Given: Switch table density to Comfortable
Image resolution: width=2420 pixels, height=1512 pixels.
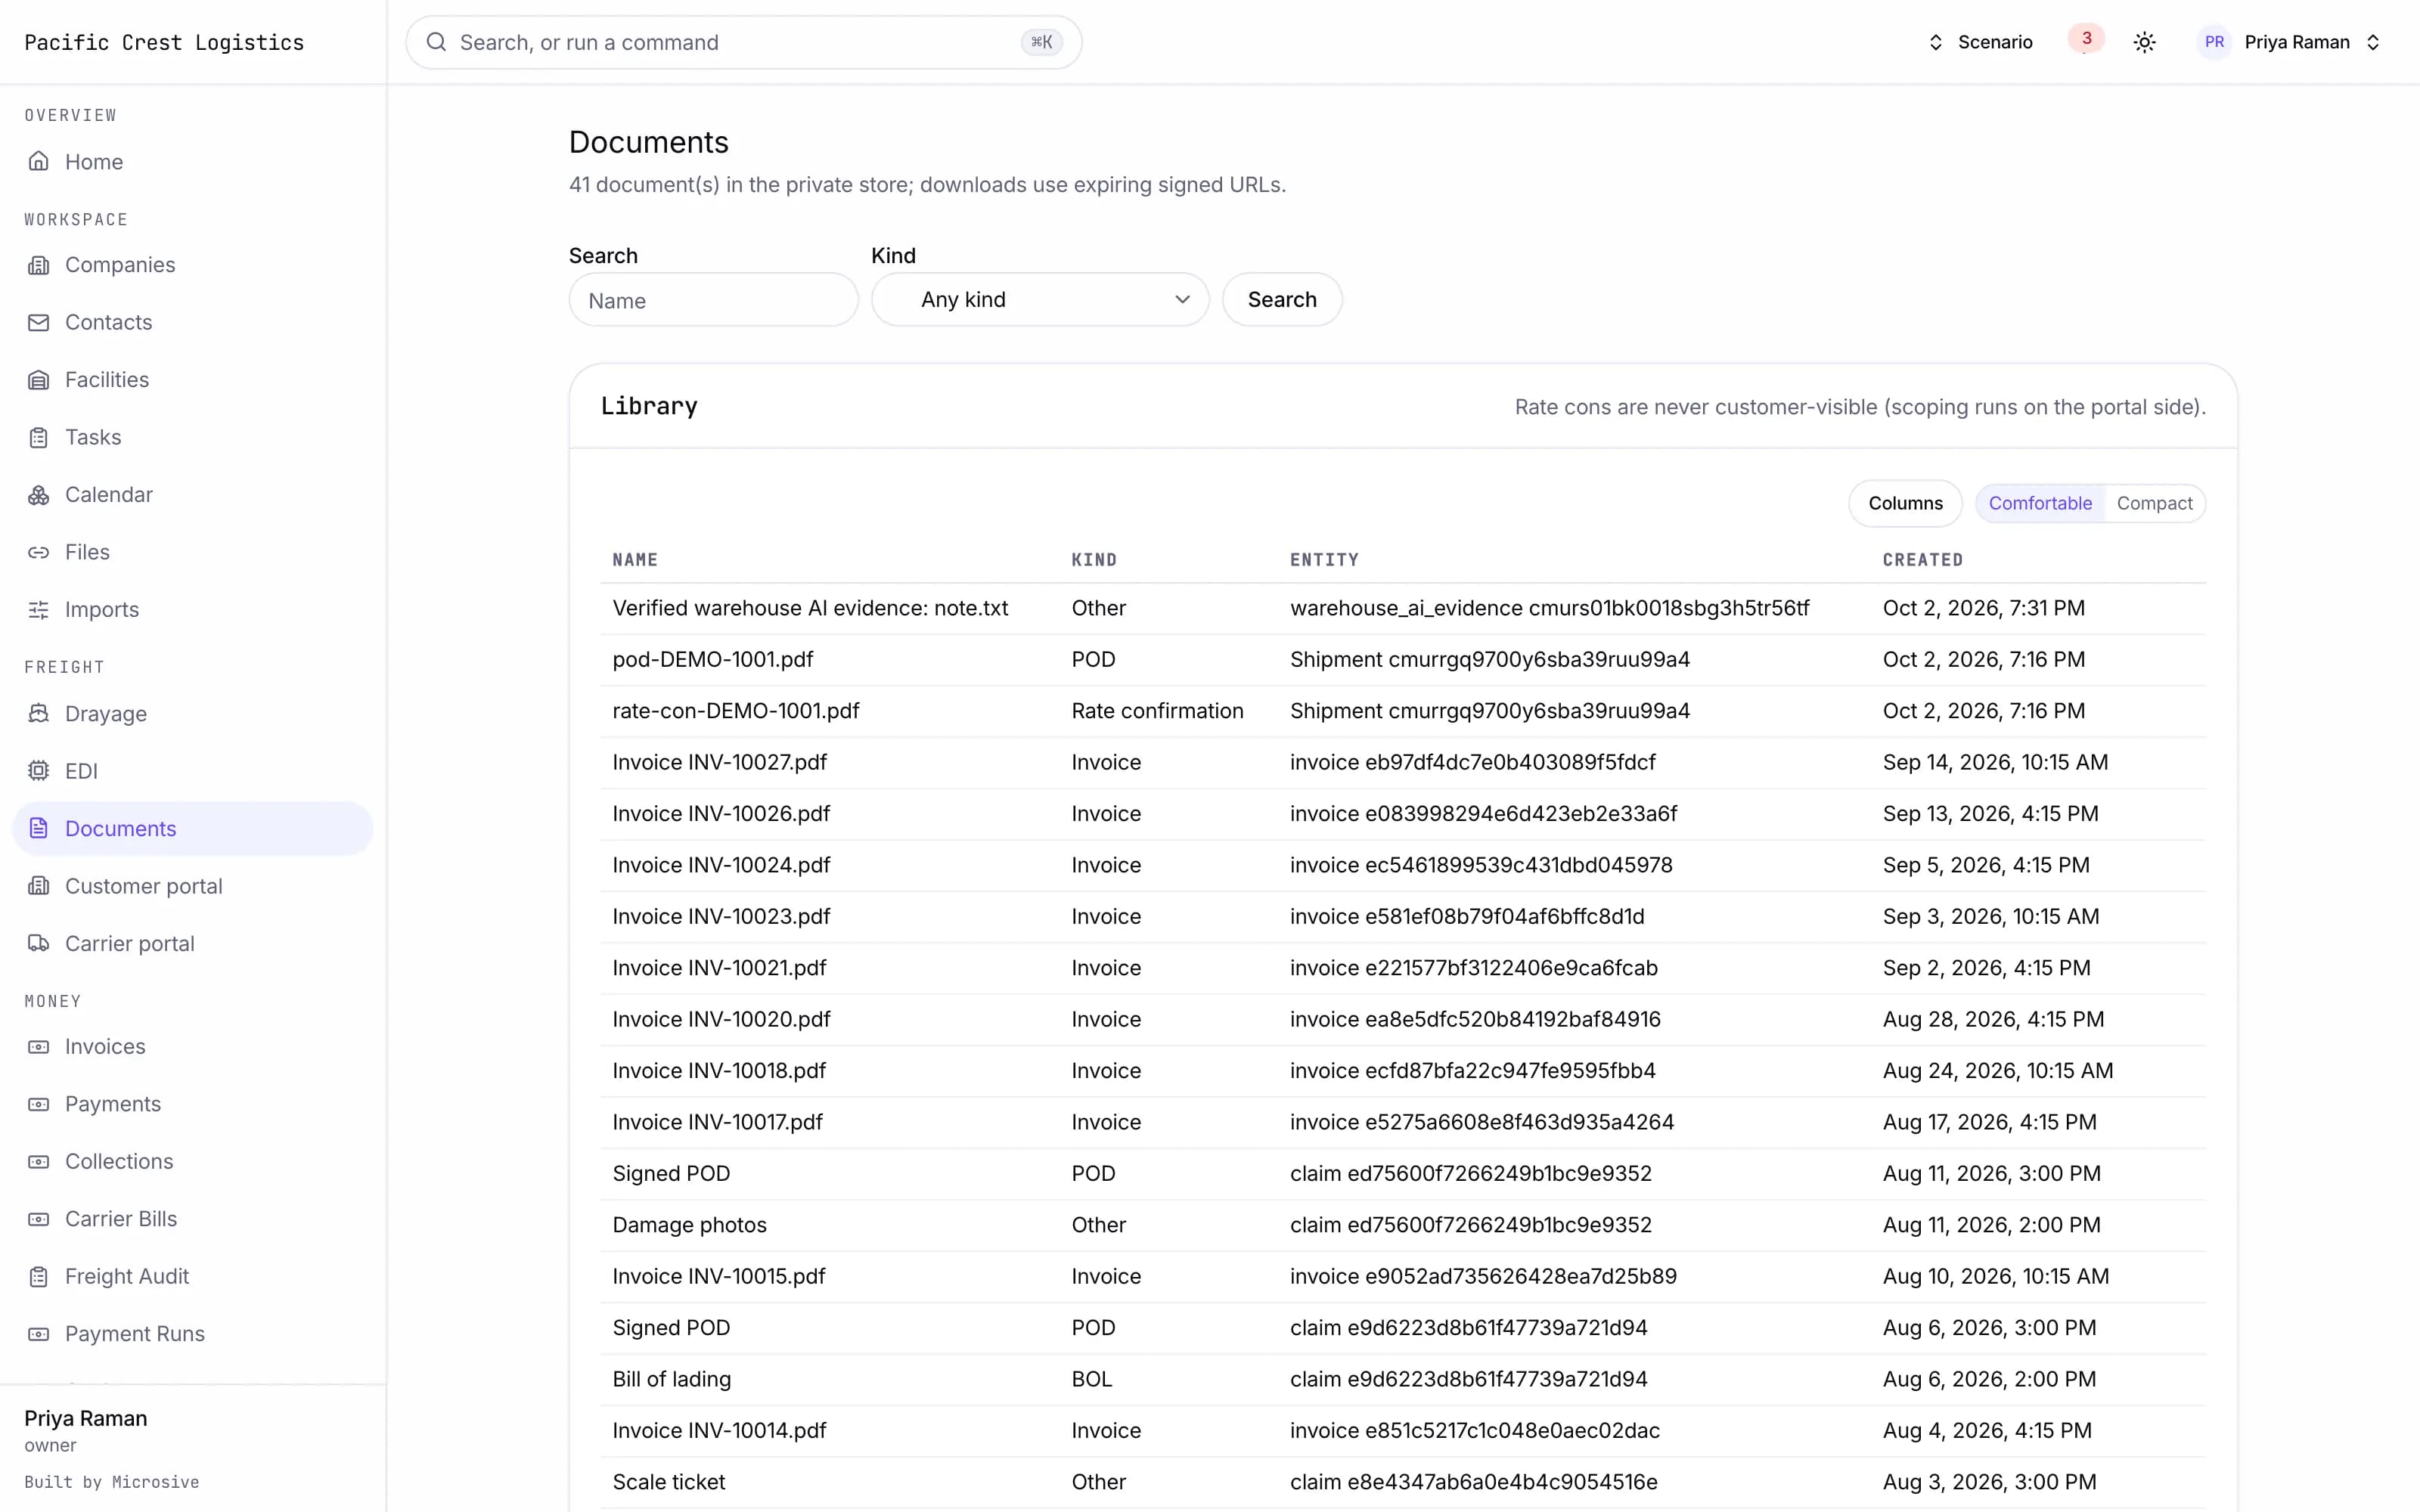Looking at the screenshot, I should click(2040, 503).
